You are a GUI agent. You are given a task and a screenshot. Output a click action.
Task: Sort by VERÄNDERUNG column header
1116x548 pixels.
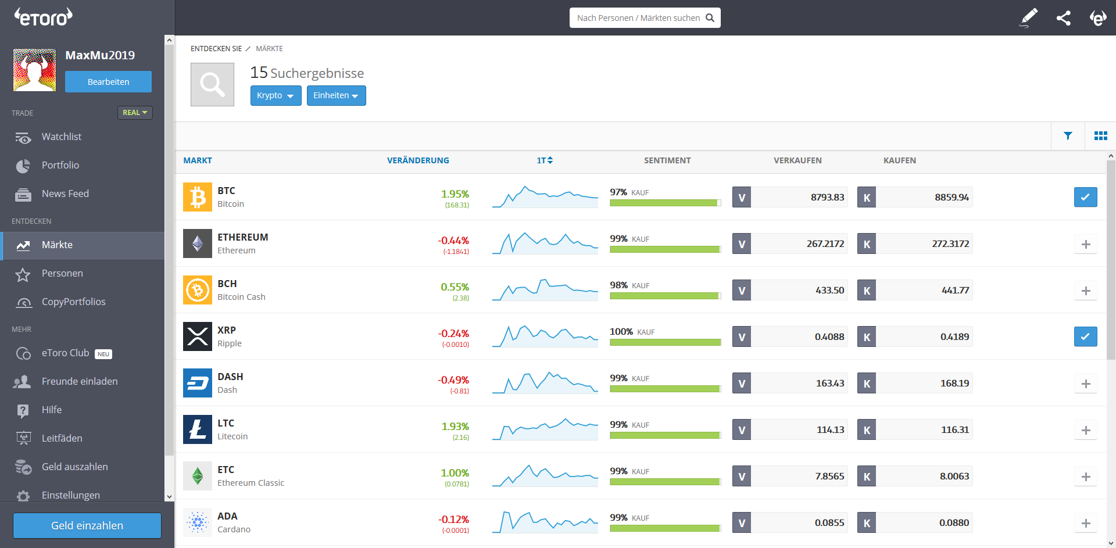click(x=418, y=160)
